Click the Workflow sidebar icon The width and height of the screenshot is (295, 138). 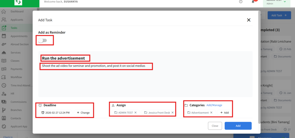(4, 77)
